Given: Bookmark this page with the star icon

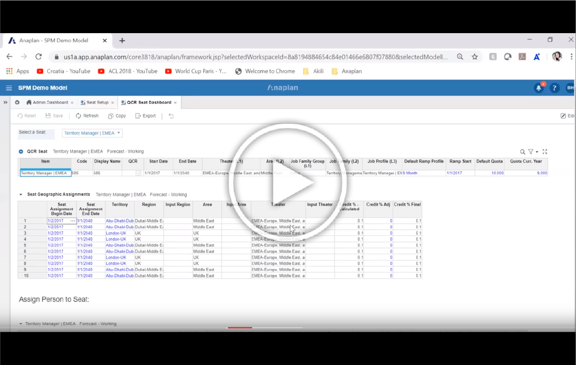Looking at the screenshot, I should [475, 57].
